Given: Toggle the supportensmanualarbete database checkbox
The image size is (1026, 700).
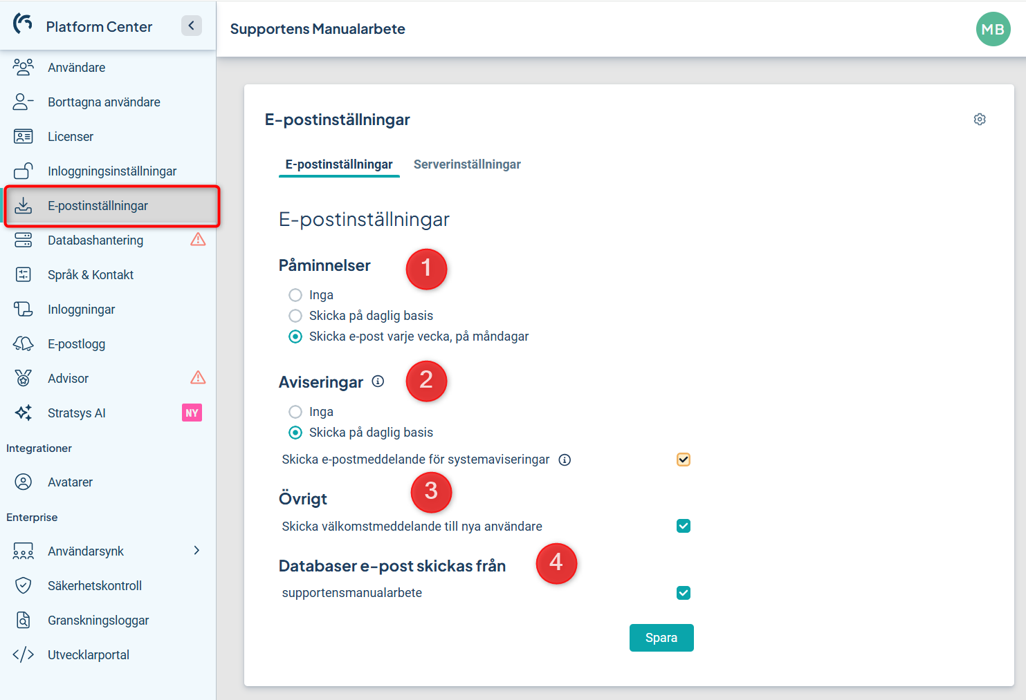Looking at the screenshot, I should (684, 593).
